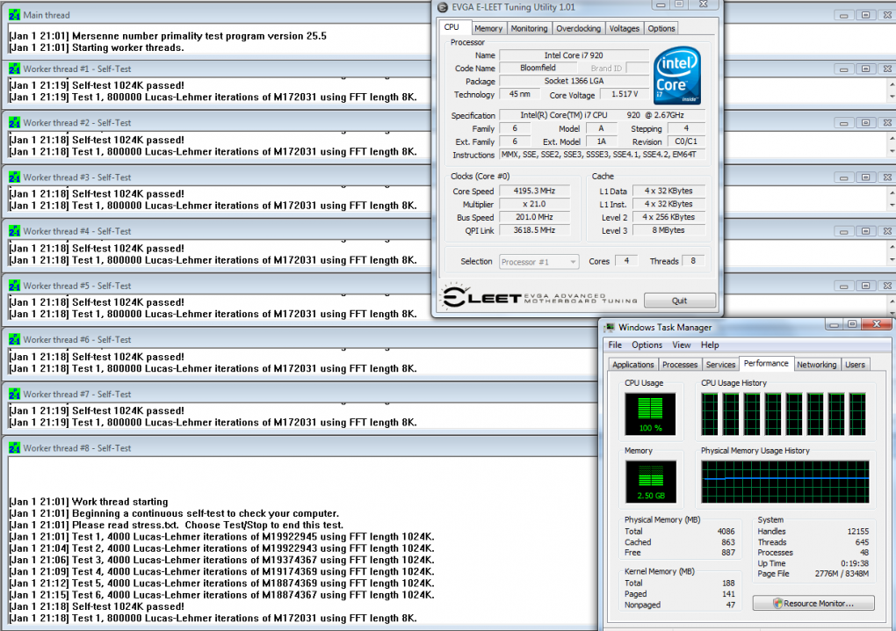This screenshot has height=631, width=896.
Task: Click the Page File 2776M / 8348M value
Action: tap(842, 574)
